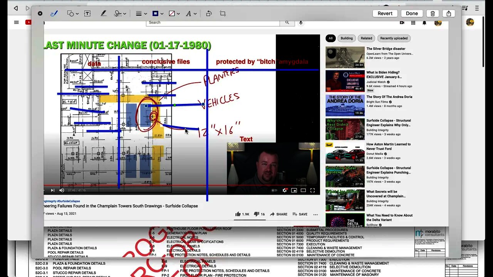This screenshot has width=493, height=277.
Task: Mute the video volume speaker
Action: point(62,190)
